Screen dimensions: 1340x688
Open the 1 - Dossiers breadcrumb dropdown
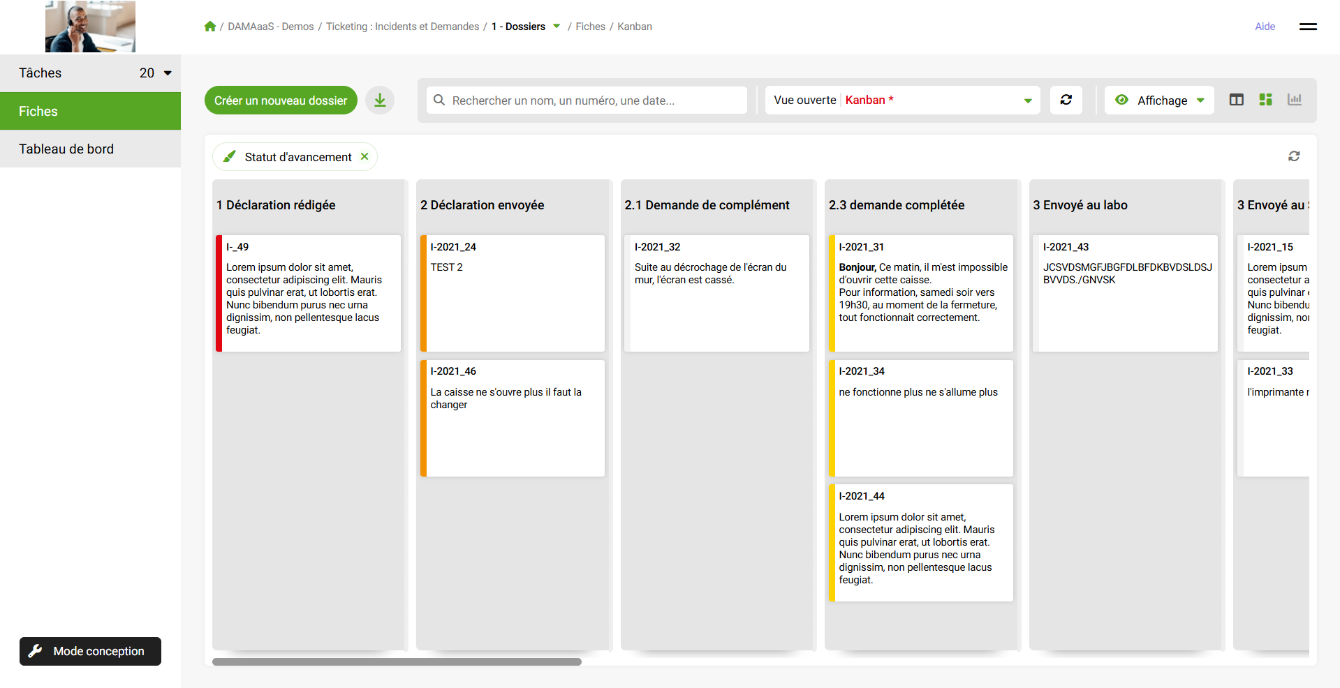[557, 27]
